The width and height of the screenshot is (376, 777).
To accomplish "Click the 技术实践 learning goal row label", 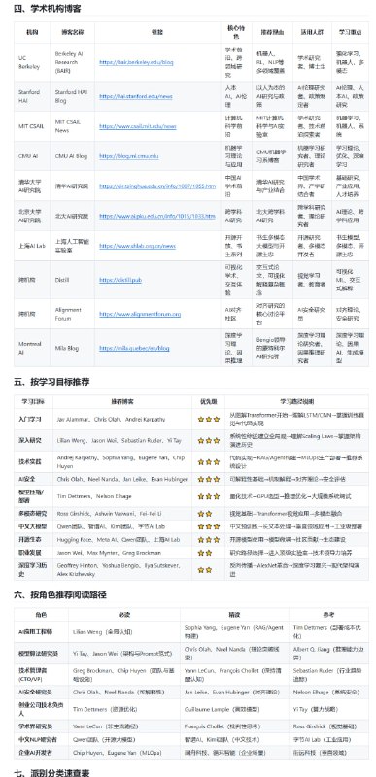I will pyautogui.click(x=30, y=462).
